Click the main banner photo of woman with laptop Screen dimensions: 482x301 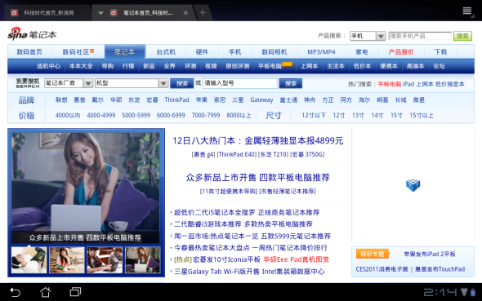(86, 188)
